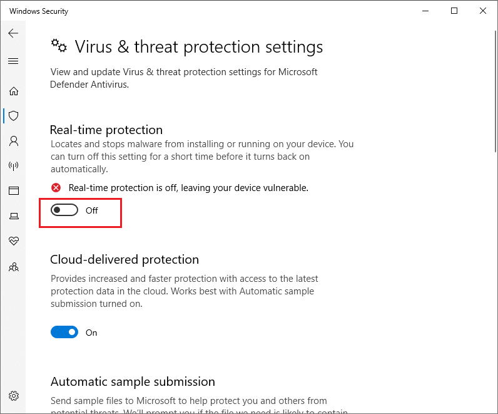This screenshot has height=414, width=498.
Task: Maximize the Windows Security window
Action: point(454,11)
